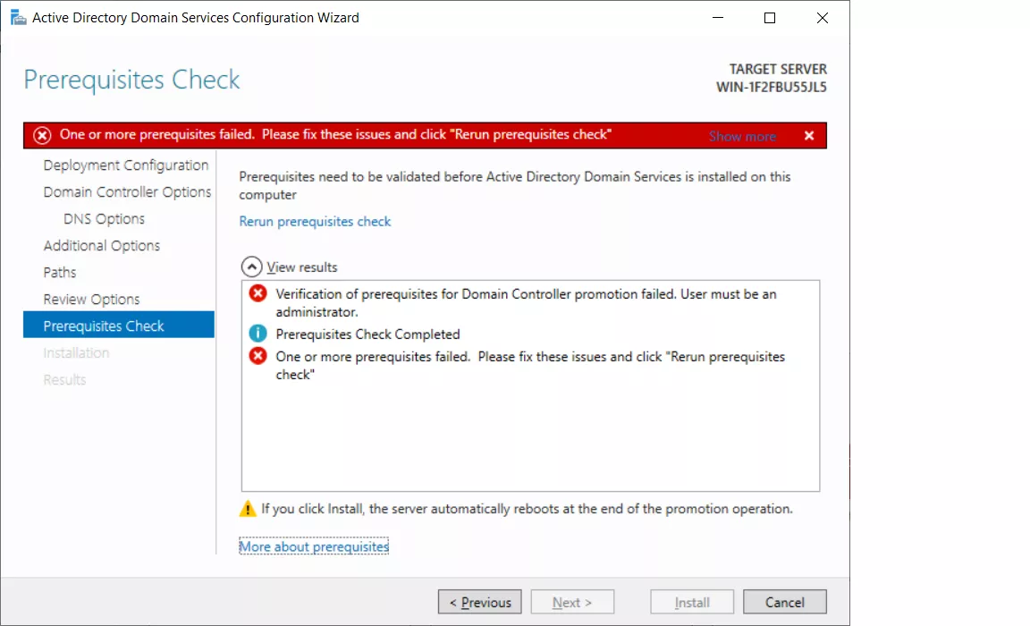Click server name WIN-1F2FBU55JL5
1030x626 pixels.
772,88
